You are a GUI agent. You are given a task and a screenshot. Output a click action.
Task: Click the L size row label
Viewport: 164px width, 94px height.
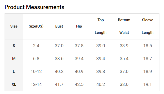(14, 72)
